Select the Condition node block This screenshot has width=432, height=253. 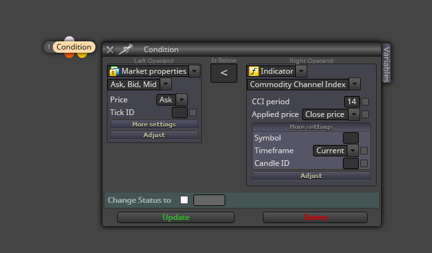[74, 47]
